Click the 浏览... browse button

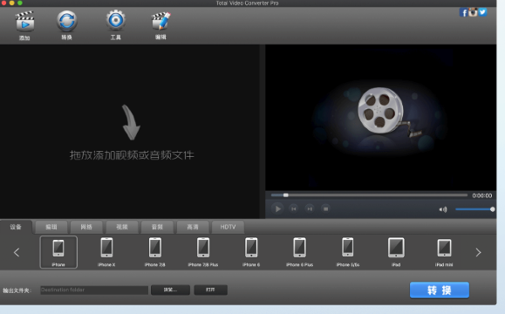(170, 290)
